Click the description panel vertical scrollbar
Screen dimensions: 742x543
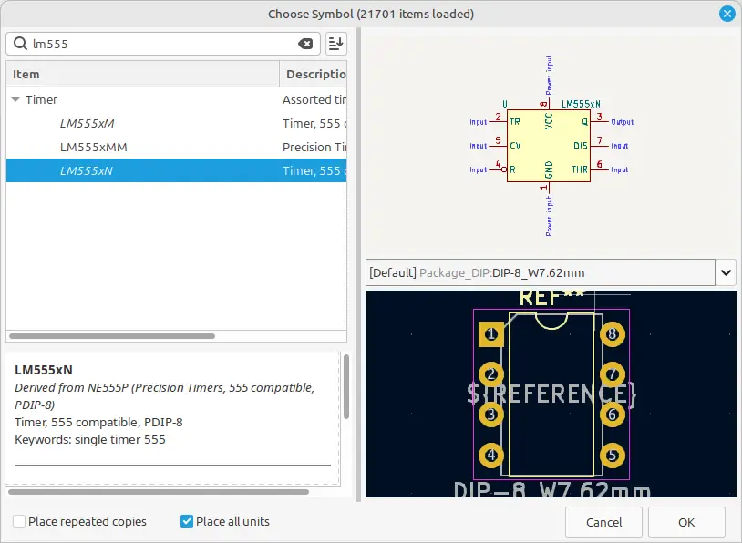pyautogui.click(x=346, y=387)
